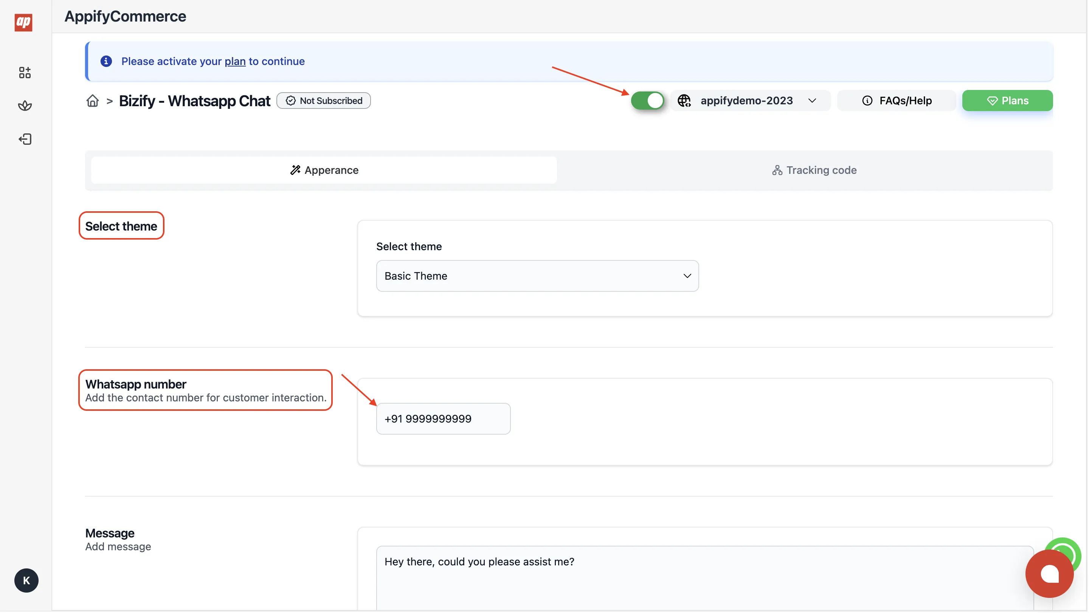The height and width of the screenshot is (613, 1089).
Task: Click the 'Add message' helper text
Action: pos(118,547)
